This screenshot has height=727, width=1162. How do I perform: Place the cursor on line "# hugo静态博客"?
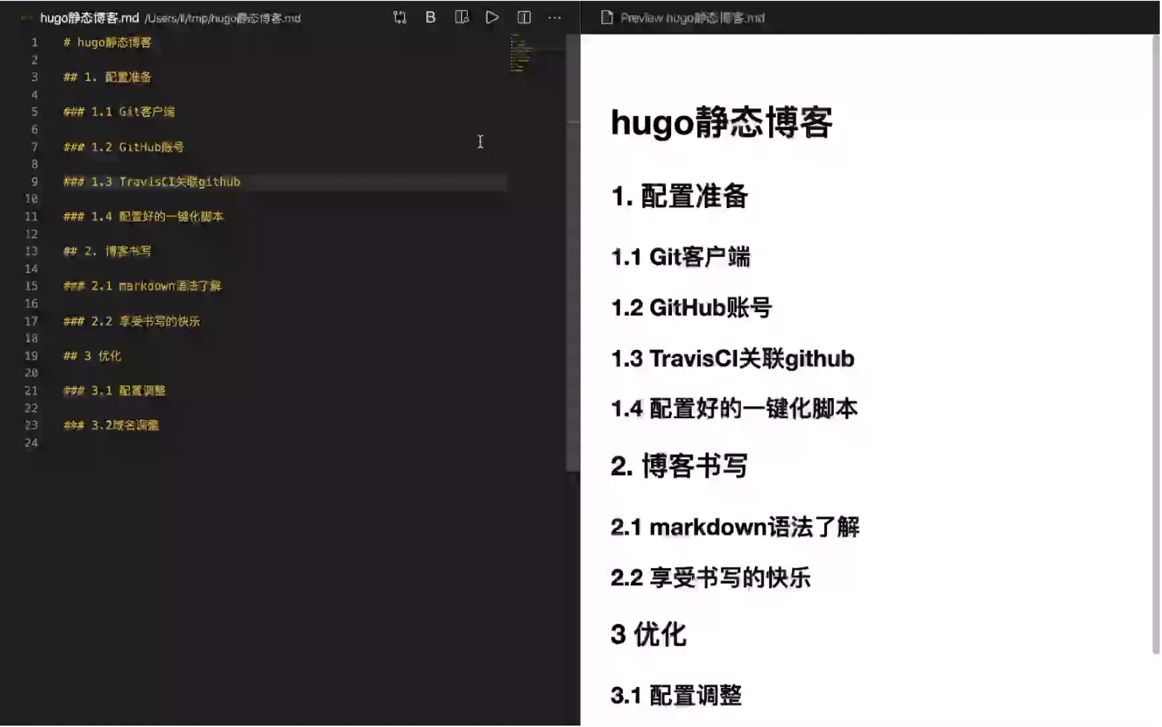click(107, 42)
